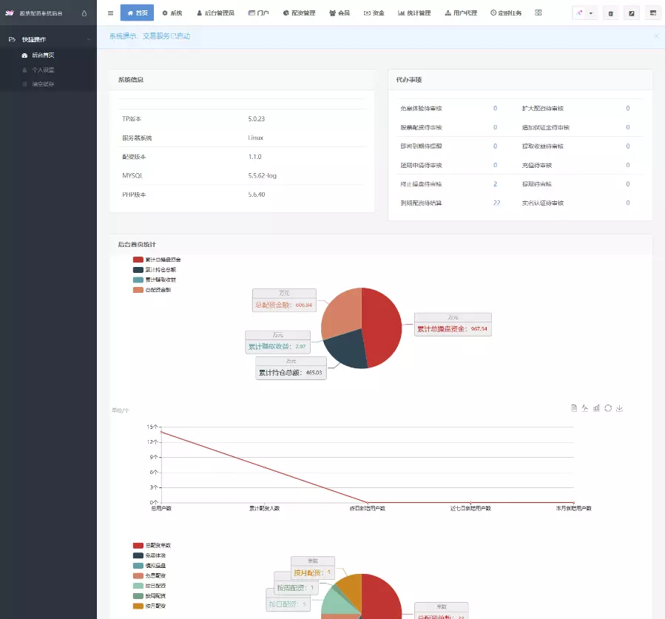
Task: Click the chart restore refresh icon
Action: pos(608,407)
